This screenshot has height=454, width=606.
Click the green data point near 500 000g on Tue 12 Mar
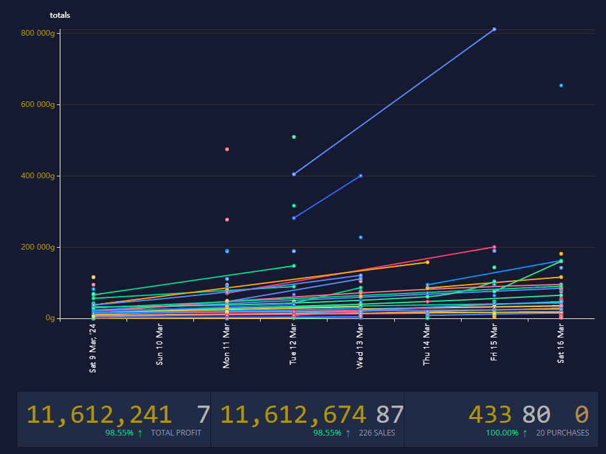point(294,137)
